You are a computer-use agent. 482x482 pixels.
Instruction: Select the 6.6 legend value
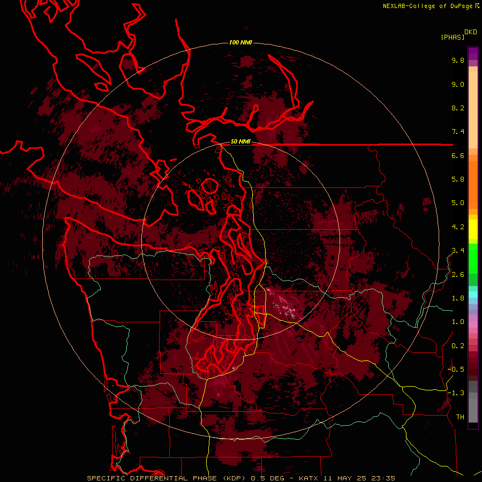pos(458,155)
